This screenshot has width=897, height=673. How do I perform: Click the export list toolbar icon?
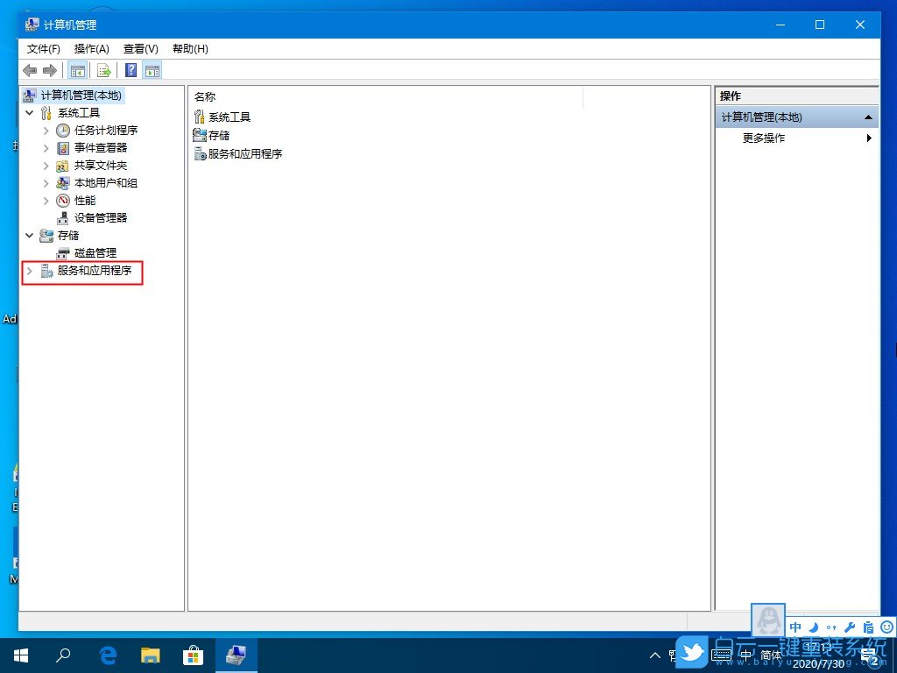[102, 70]
